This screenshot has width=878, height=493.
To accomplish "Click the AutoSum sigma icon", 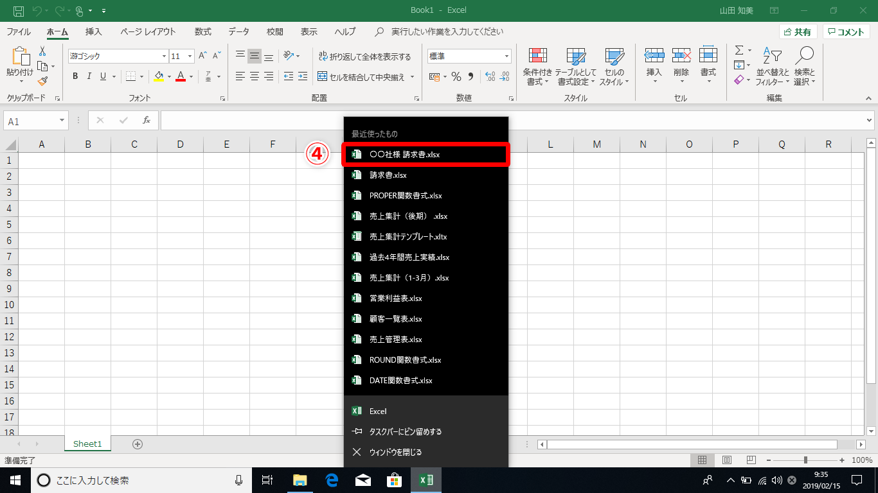I will [739, 50].
